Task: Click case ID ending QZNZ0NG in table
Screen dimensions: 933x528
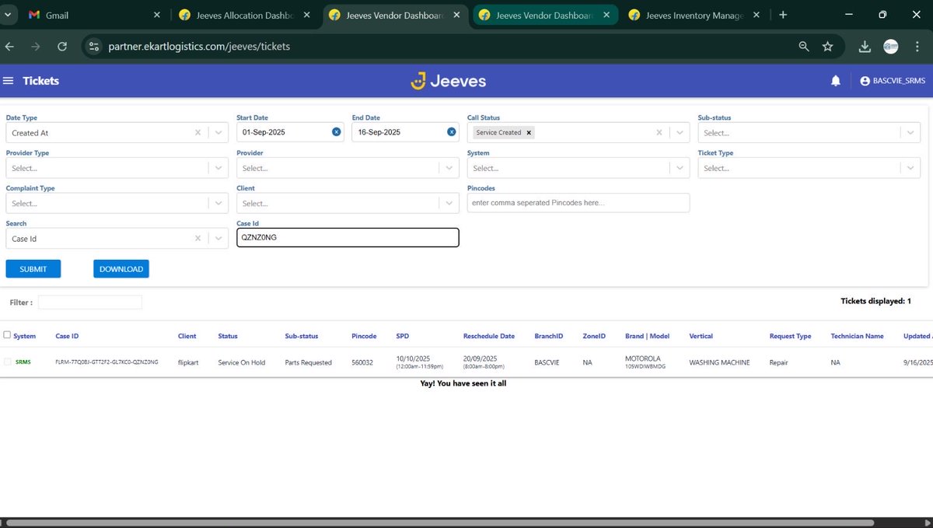Action: tap(107, 362)
